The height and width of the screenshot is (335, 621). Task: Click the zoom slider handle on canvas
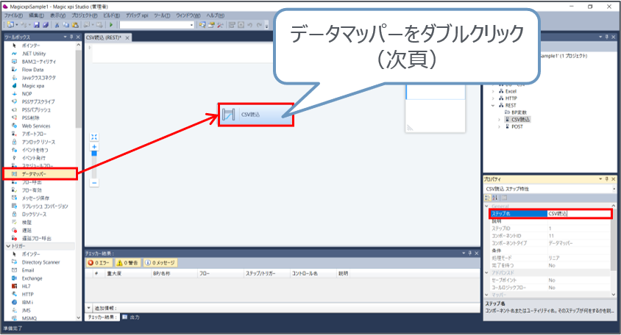pyautogui.click(x=94, y=154)
